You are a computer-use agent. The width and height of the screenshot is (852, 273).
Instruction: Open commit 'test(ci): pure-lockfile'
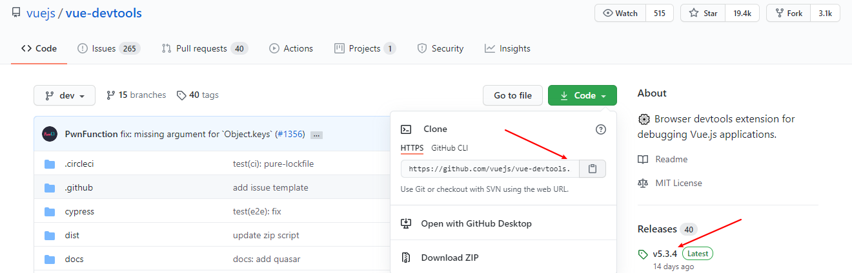point(273,164)
